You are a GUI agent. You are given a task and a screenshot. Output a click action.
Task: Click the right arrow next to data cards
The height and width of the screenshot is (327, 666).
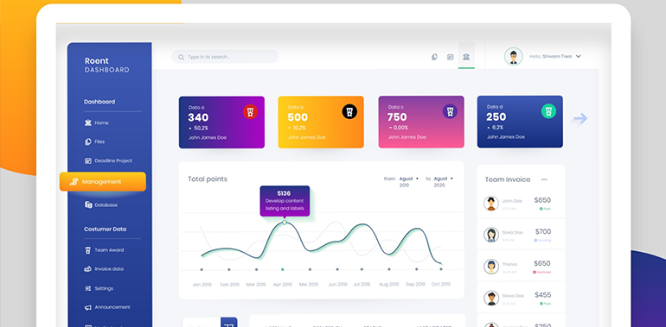click(580, 118)
